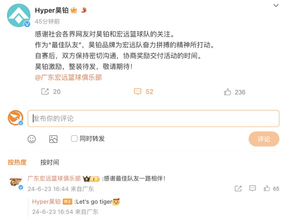286x217 pixels.
Task: Attach an image to the comment
Action: (53, 139)
